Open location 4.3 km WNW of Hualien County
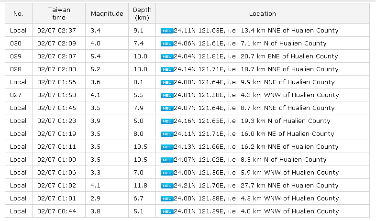 (x=256, y=95)
